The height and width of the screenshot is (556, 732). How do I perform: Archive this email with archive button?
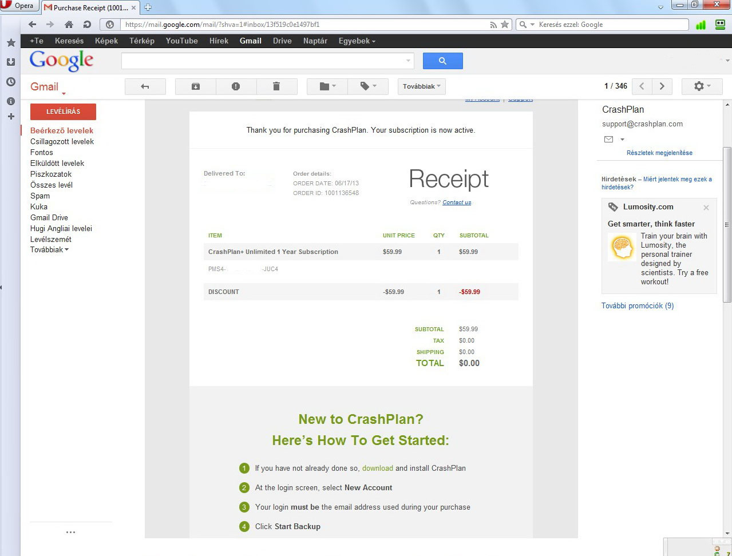click(196, 86)
